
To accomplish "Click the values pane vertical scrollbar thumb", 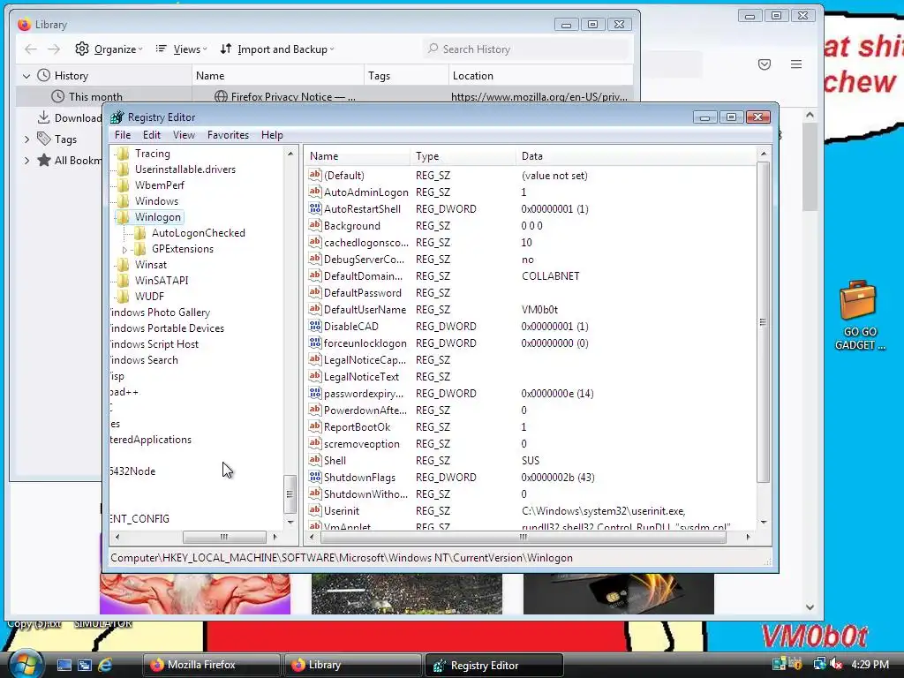I will point(763,321).
